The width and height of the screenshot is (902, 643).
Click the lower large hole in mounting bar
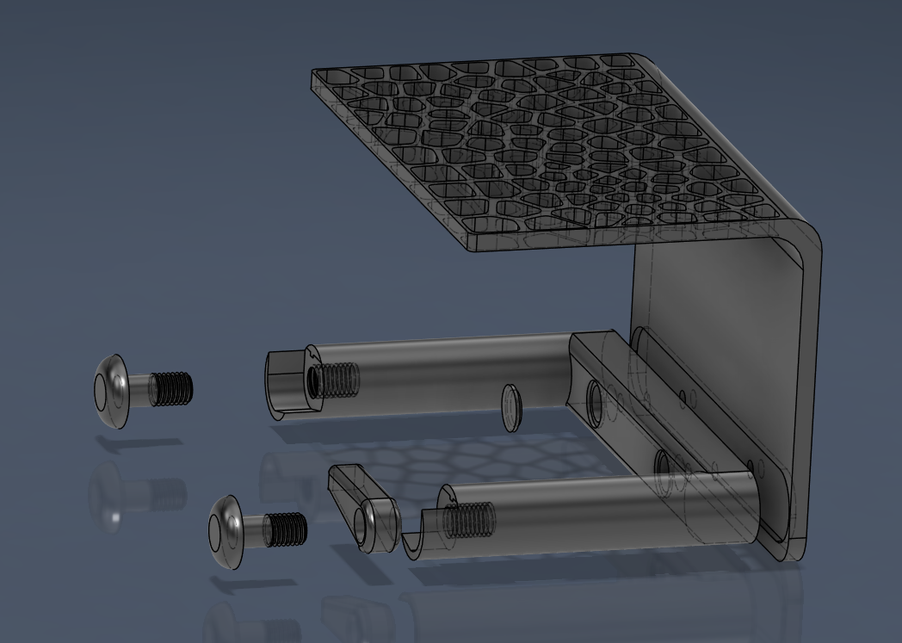pyautogui.click(x=664, y=473)
